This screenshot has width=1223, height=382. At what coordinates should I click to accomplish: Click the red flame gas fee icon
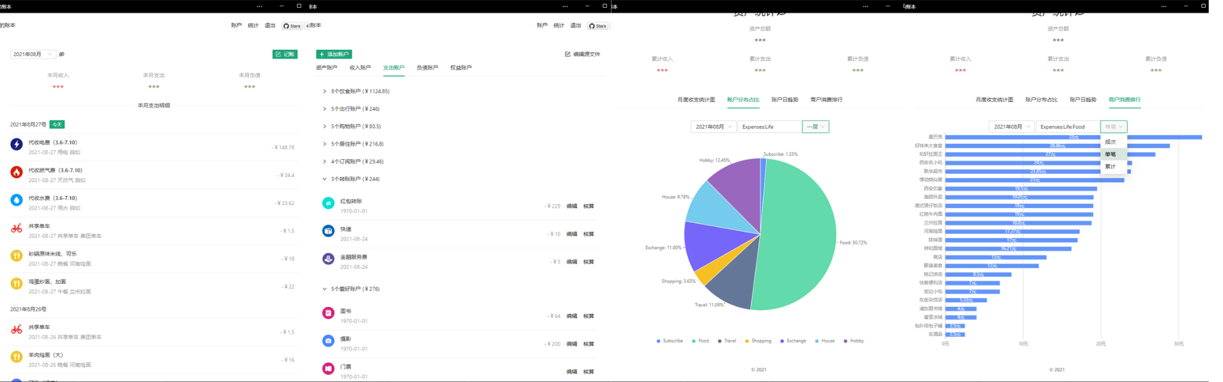(17, 172)
